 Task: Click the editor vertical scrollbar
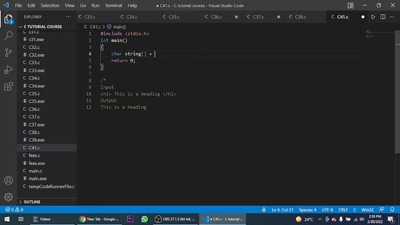[397, 92]
